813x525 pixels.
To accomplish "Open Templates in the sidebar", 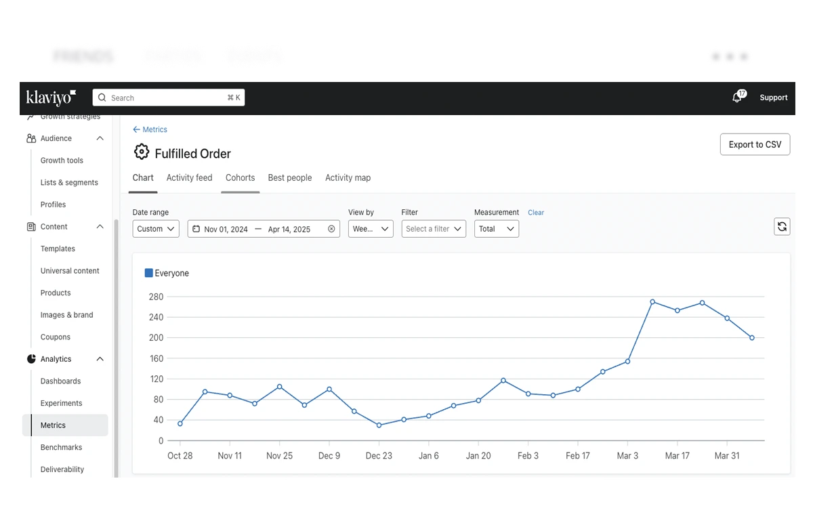I will click(x=58, y=249).
